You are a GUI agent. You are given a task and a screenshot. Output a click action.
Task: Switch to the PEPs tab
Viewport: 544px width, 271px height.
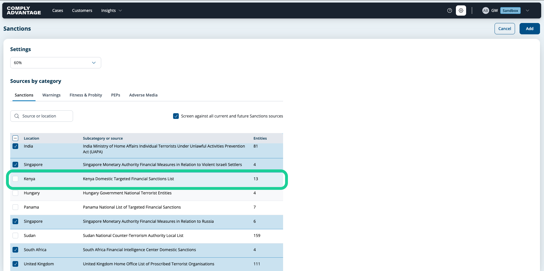click(116, 95)
